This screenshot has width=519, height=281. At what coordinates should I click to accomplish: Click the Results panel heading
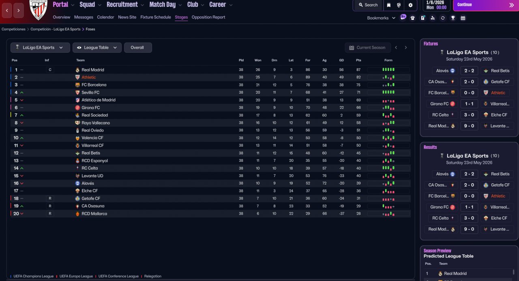[430, 147]
